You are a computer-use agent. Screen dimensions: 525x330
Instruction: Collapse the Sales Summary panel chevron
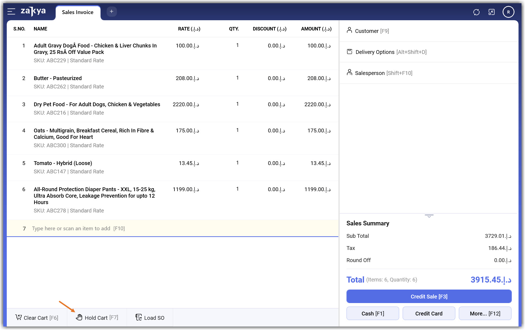(x=429, y=216)
